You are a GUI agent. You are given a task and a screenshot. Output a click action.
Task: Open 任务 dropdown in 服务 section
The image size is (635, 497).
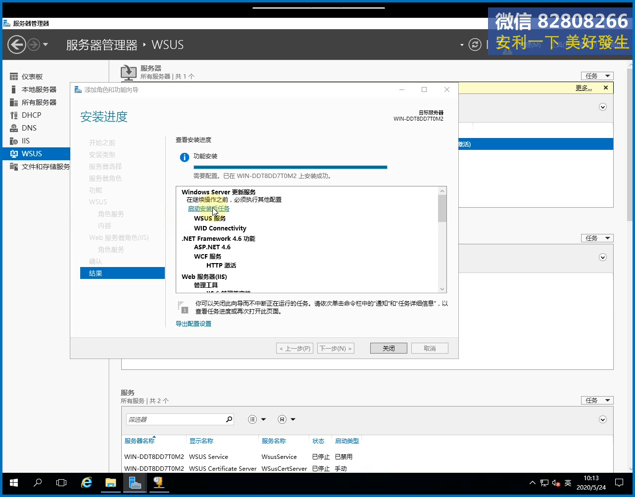(597, 400)
